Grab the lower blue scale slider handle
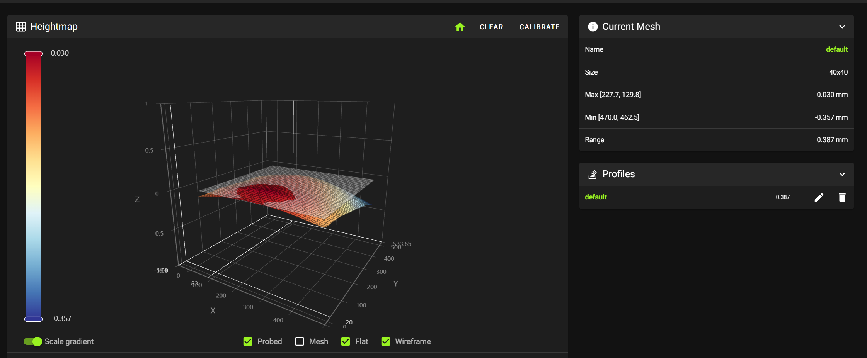867x358 pixels. tap(34, 319)
